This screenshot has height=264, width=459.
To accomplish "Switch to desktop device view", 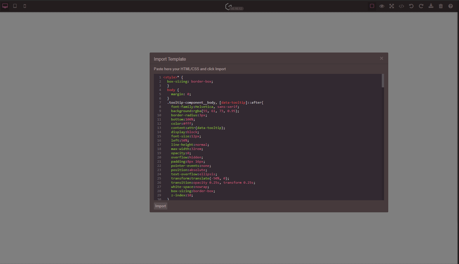I will tap(5, 6).
